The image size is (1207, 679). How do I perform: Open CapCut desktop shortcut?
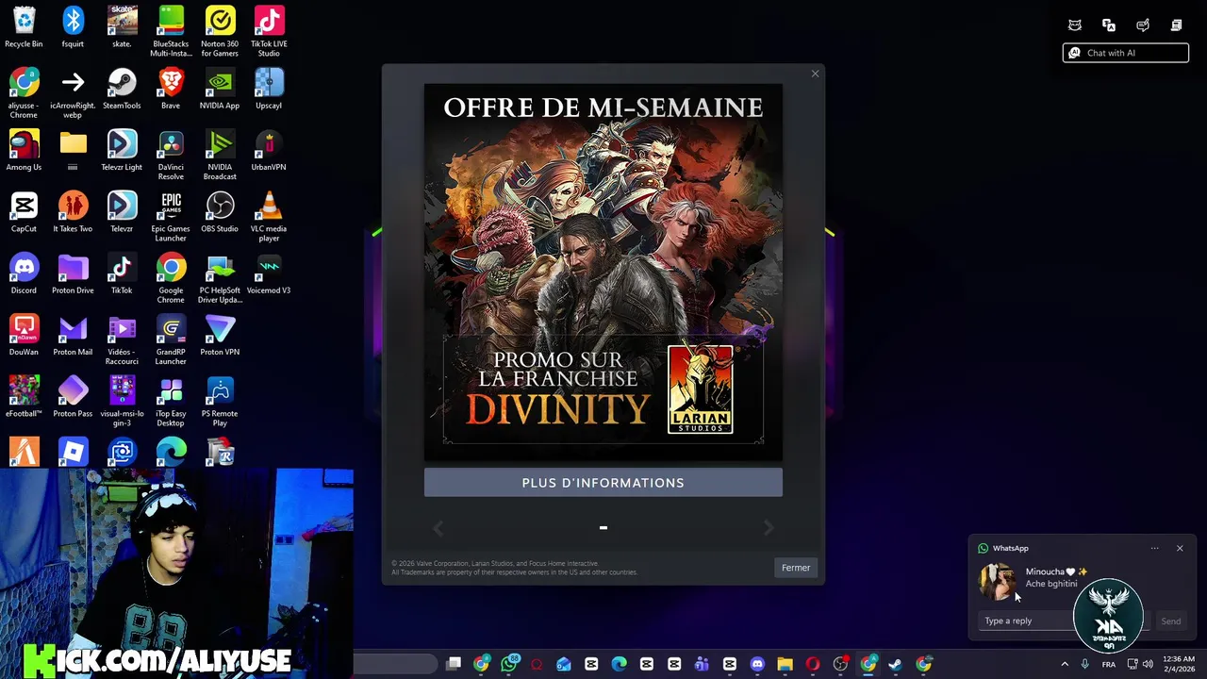point(25,211)
